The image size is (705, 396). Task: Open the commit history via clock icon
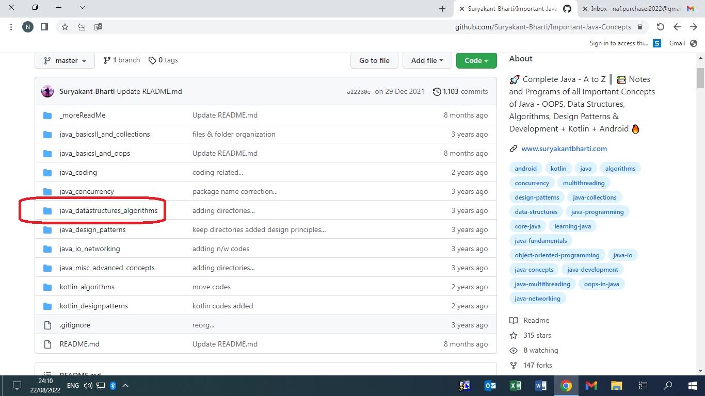tap(436, 91)
